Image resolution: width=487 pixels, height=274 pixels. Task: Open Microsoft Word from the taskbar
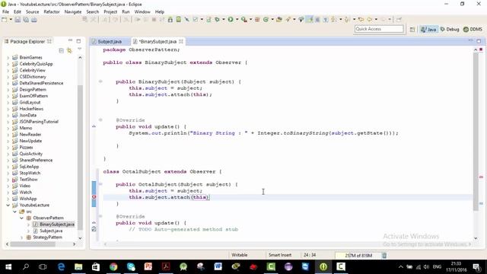(218, 266)
